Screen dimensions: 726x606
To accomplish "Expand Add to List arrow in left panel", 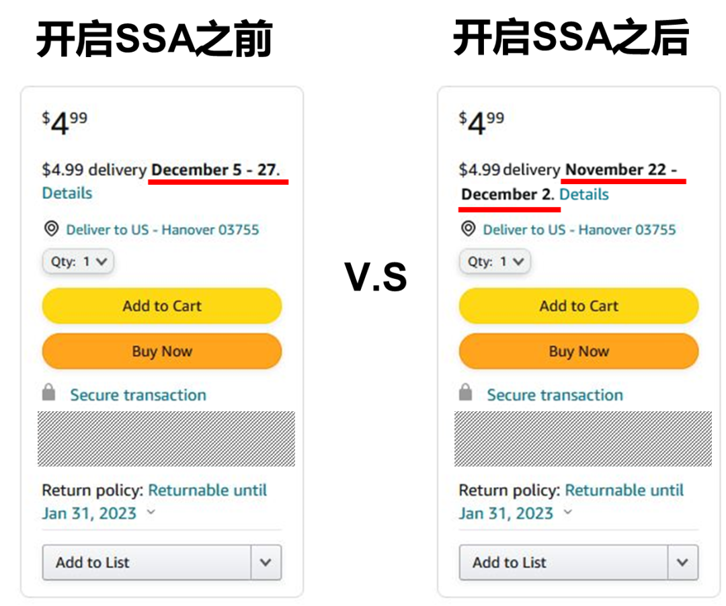I will [266, 562].
